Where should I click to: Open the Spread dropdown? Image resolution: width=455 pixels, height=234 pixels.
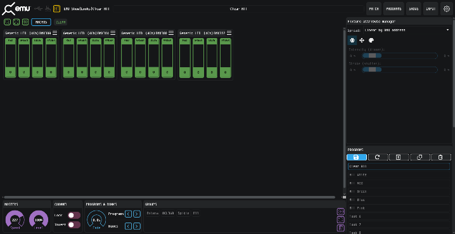point(407,30)
